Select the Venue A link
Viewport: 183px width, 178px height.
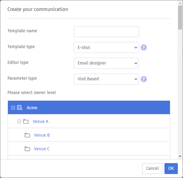(40, 121)
